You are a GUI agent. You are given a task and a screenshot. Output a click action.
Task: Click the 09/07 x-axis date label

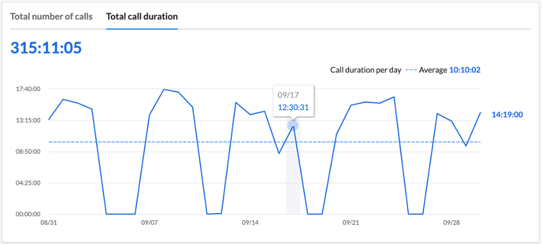(149, 223)
